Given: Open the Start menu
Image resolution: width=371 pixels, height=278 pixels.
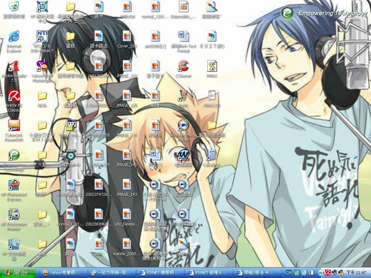Looking at the screenshot, I should click(x=18, y=273).
